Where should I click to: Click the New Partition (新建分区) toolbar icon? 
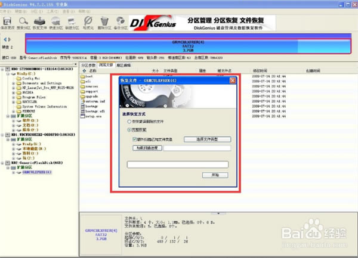72,21
